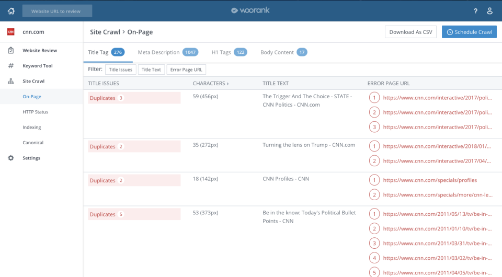
Task: Select the Canonical sidebar item
Action: coord(33,142)
